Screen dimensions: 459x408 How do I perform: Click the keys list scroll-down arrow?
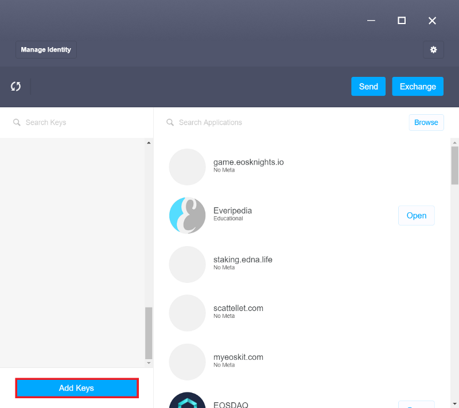tap(149, 363)
